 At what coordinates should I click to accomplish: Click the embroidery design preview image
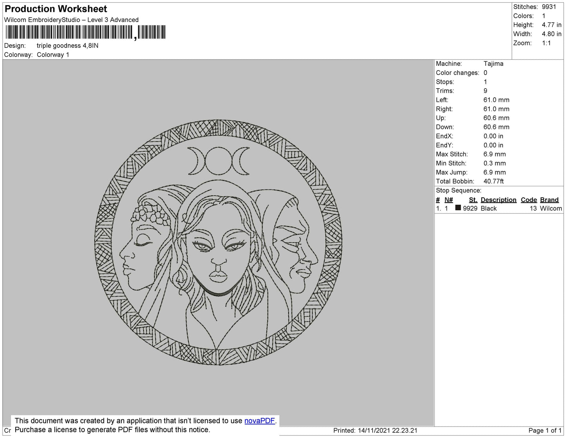pyautogui.click(x=219, y=243)
